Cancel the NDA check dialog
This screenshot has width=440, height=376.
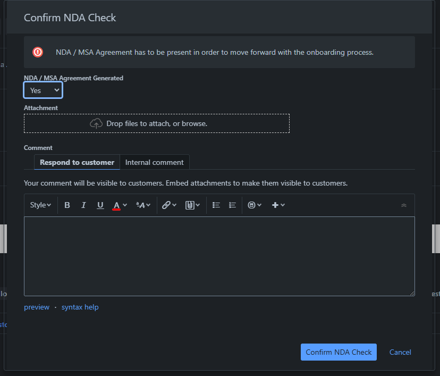[x=400, y=352]
